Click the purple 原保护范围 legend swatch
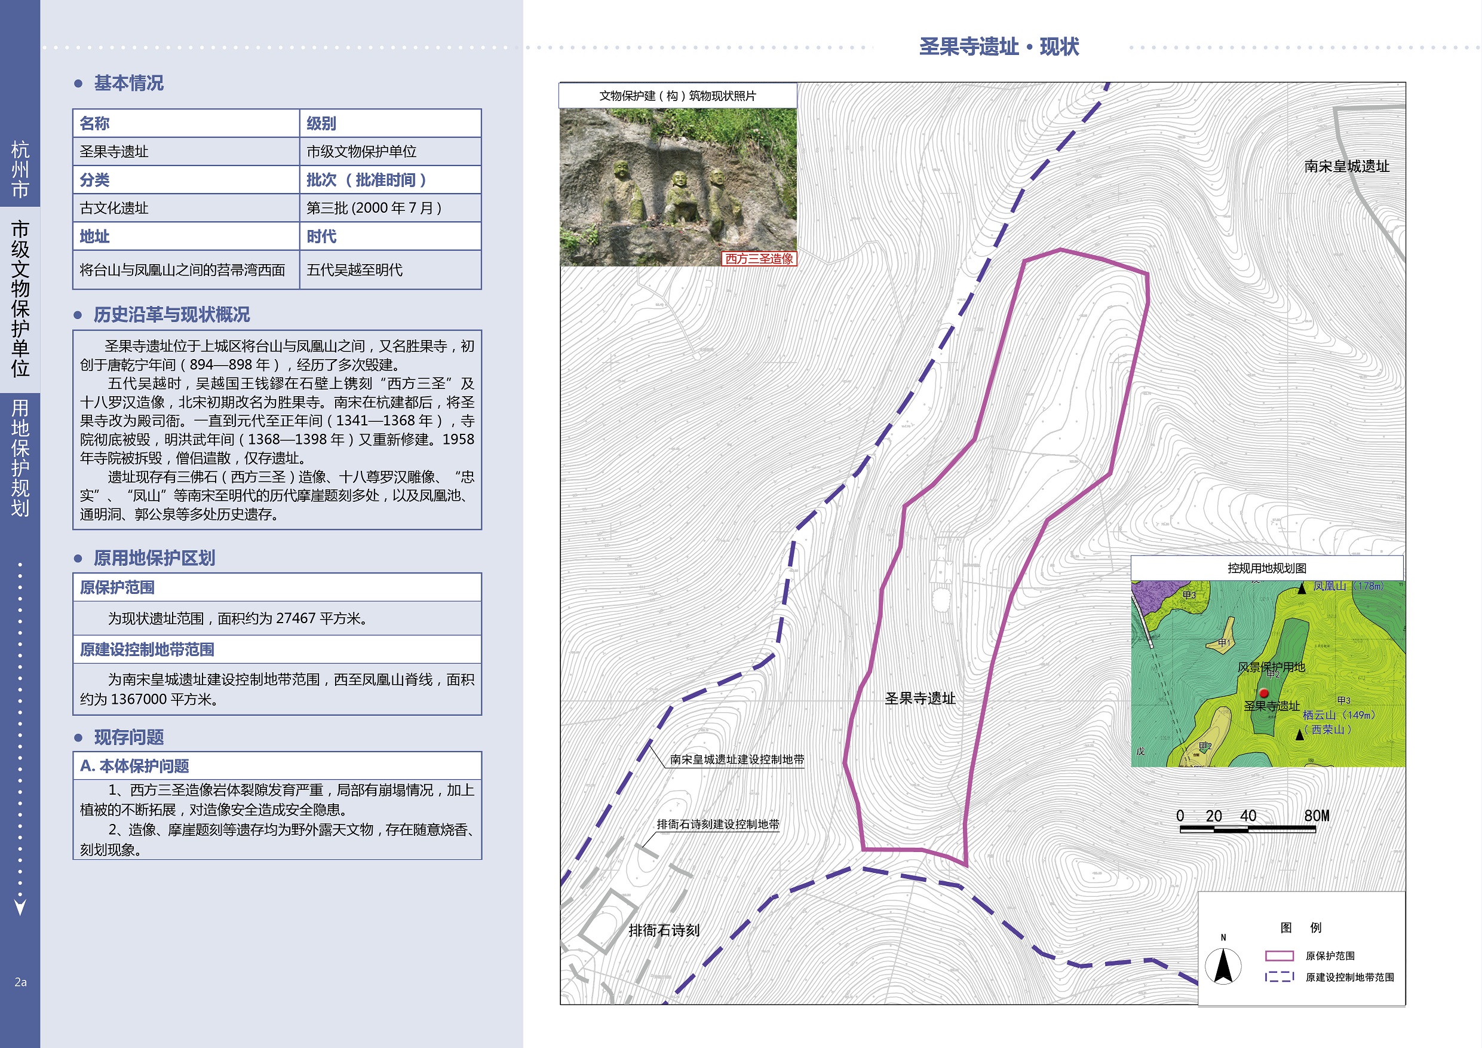 tap(1279, 955)
